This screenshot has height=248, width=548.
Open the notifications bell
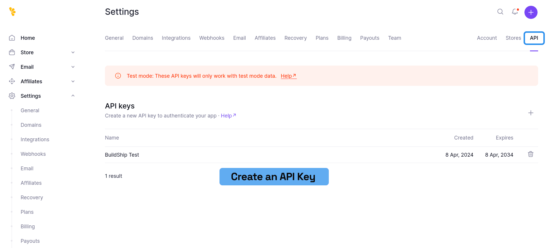pyautogui.click(x=515, y=12)
